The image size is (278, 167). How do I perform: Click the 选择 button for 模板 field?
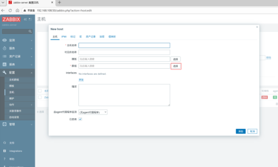click(175, 59)
